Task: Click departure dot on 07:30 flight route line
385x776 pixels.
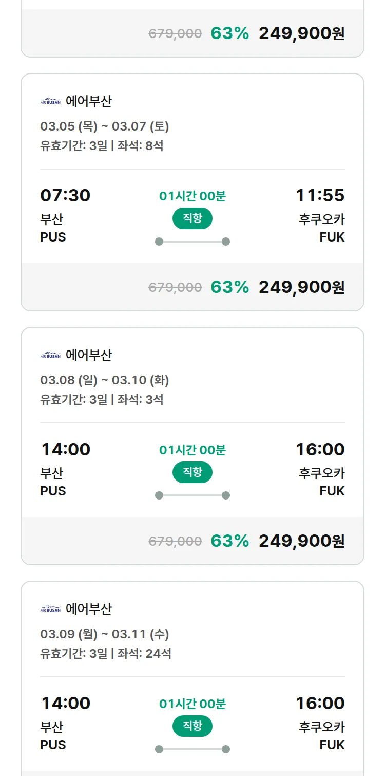Action: 159,242
